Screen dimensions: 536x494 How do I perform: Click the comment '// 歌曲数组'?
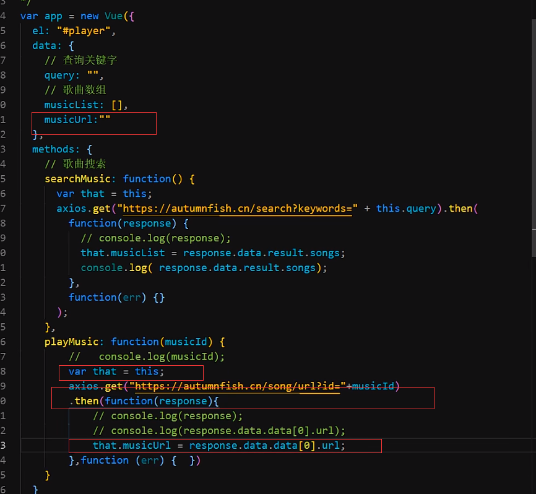(x=76, y=90)
